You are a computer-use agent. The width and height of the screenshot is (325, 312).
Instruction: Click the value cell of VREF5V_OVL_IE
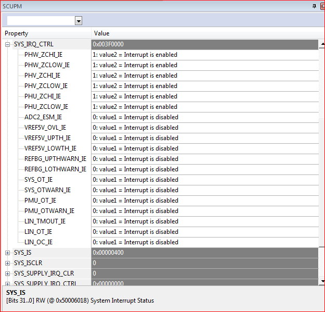(x=205, y=128)
